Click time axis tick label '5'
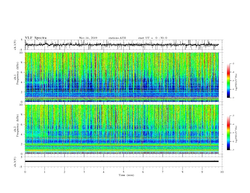This screenshot has height=193, width=250. 123,172
